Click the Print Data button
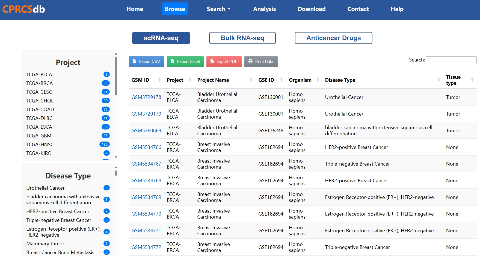The height and width of the screenshot is (256, 480). [261, 61]
